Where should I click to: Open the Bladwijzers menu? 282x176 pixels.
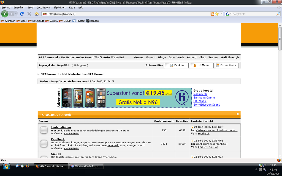(60, 7)
